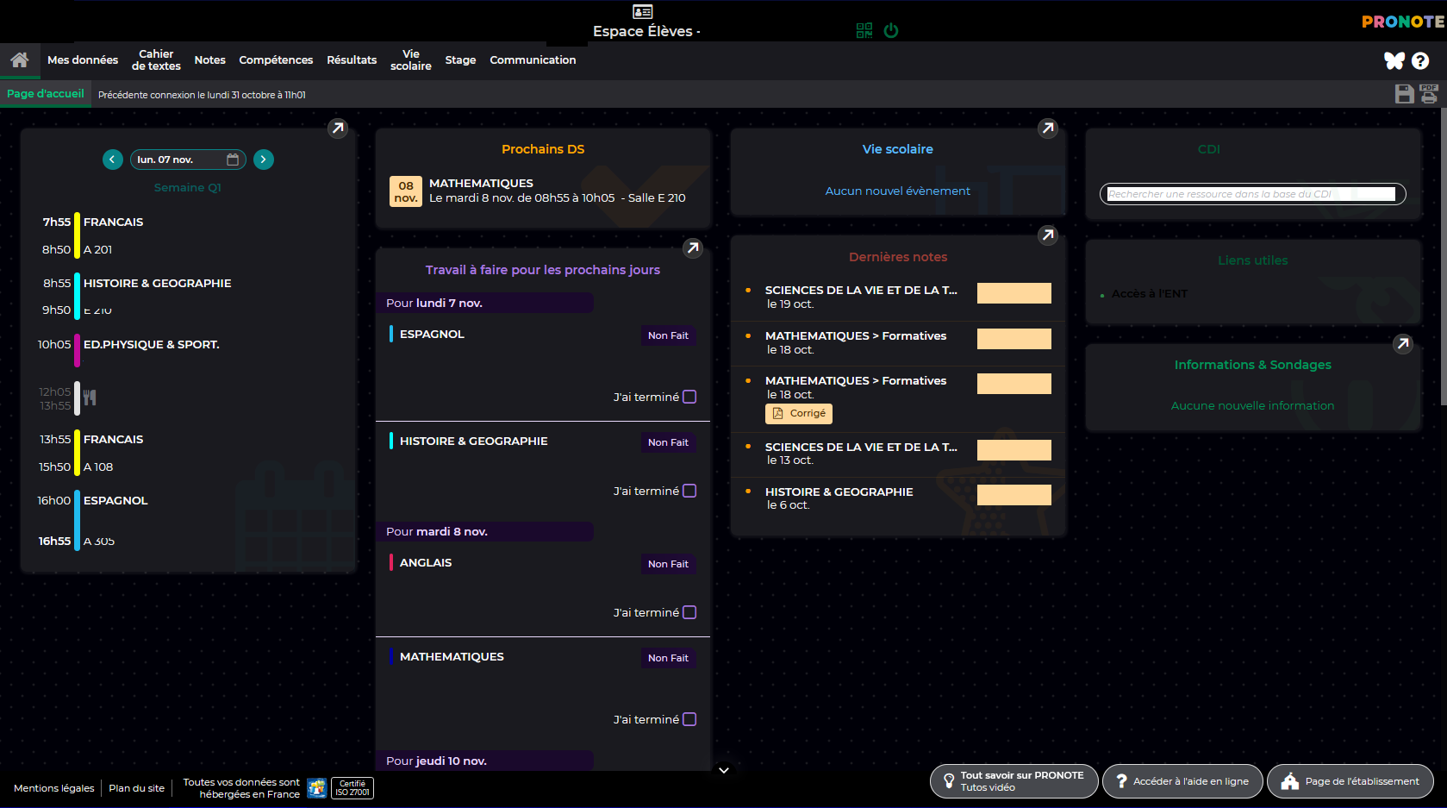Viewport: 1447px width, 808px height.
Task: Expand the Dernières notes widget arrow
Action: coord(1047,235)
